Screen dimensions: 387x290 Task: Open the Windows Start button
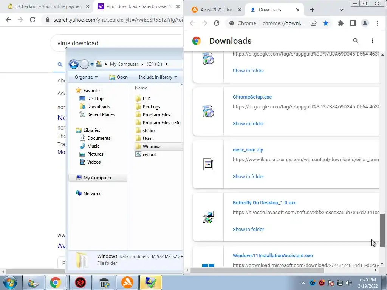pos(10,283)
